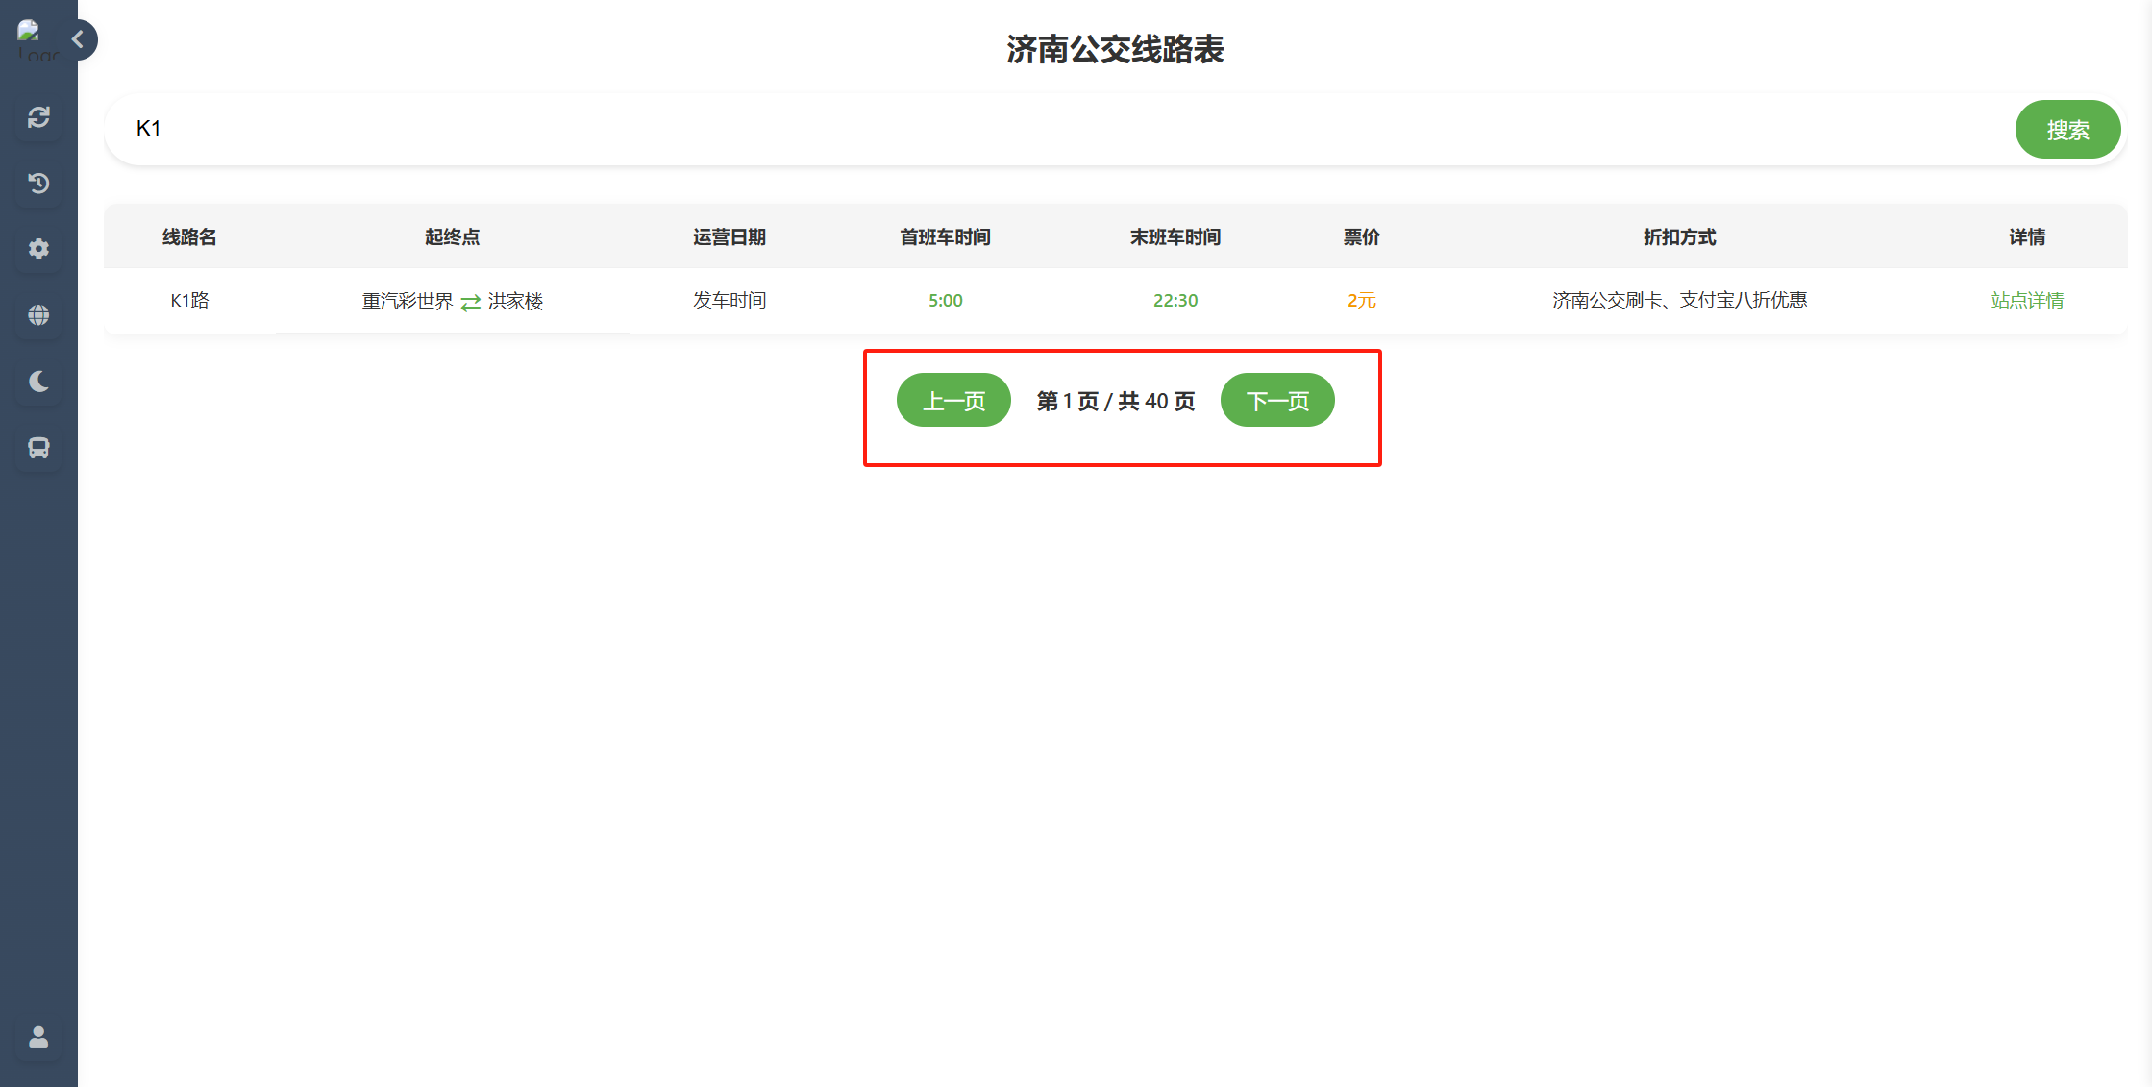Viewport: 2152px width, 1087px height.
Task: Open 站点详情 link for K1路
Action: [x=2026, y=301]
